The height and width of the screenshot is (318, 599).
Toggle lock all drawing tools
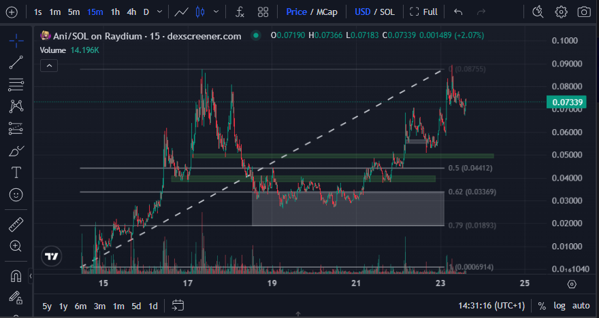click(16, 298)
